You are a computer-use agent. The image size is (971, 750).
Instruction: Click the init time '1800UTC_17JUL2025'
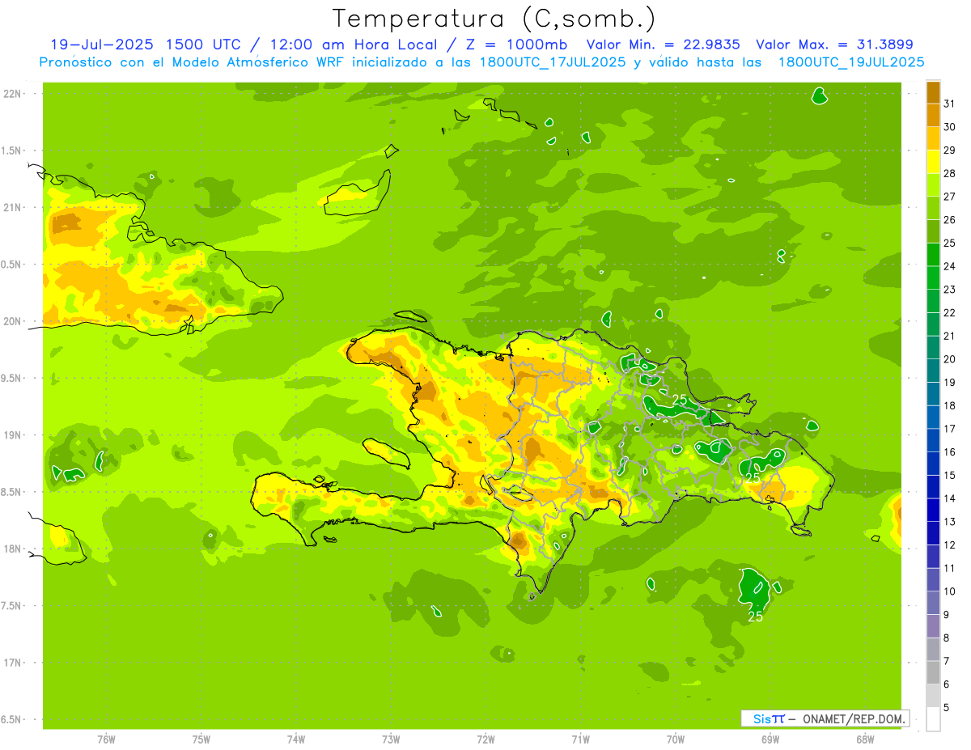[x=553, y=62]
